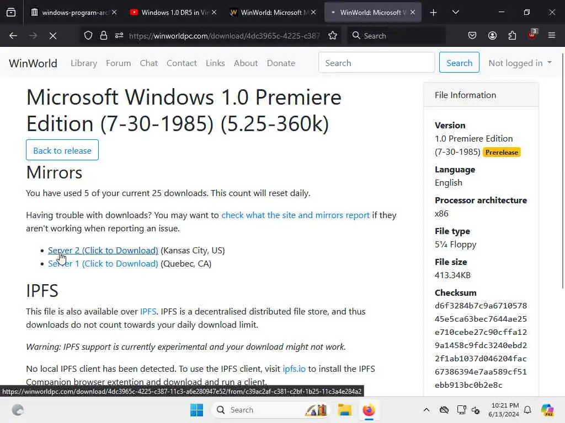
Task: Open the Links nav item
Action: (215, 63)
